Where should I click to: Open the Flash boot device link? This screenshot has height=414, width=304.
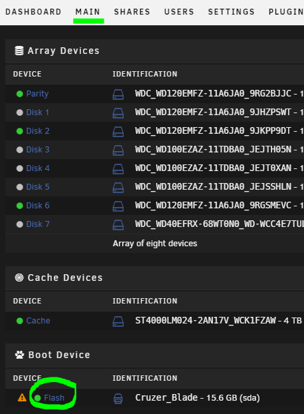(x=54, y=398)
